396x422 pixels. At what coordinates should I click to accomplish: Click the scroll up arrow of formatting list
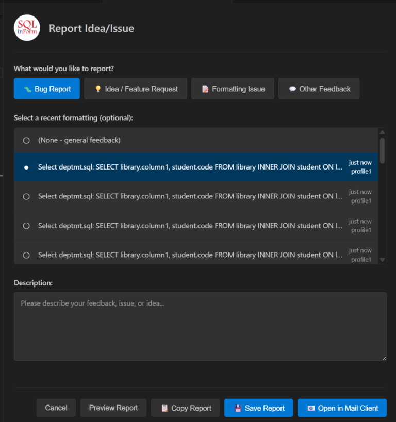[382, 132]
